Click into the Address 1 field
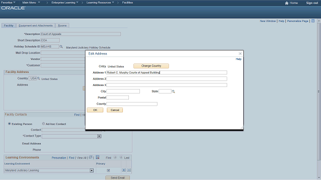The image size is (321, 180). [x=167, y=72]
